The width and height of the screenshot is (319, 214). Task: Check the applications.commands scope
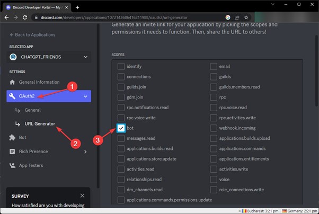(214, 149)
